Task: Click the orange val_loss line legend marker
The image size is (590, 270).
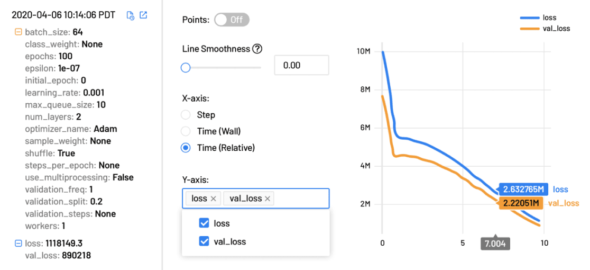Action: click(x=530, y=28)
